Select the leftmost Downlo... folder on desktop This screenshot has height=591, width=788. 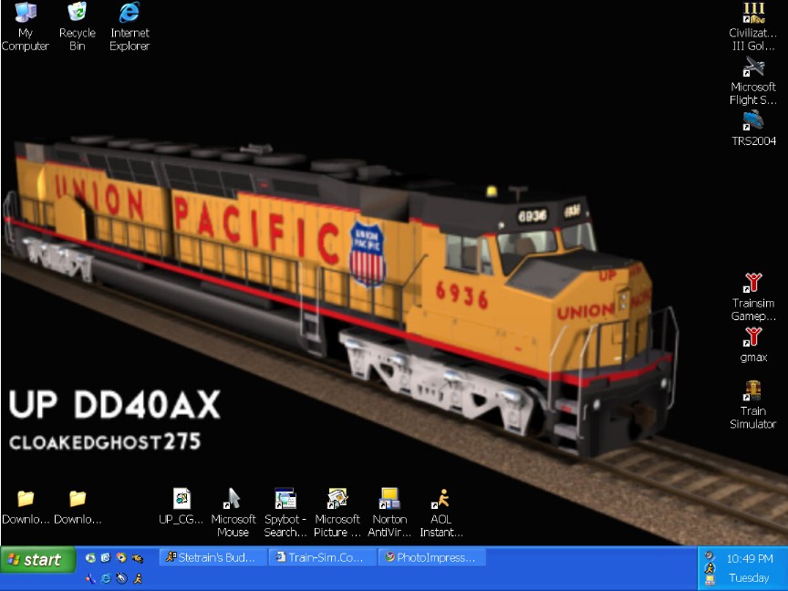(26, 506)
